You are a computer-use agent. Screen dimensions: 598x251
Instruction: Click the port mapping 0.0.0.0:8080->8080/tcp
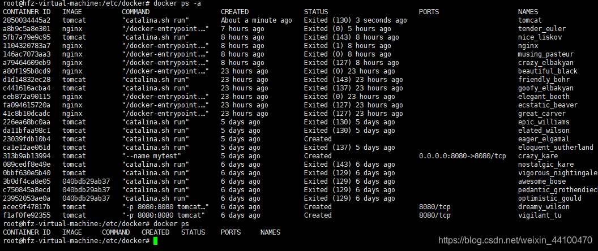(x=463, y=156)
